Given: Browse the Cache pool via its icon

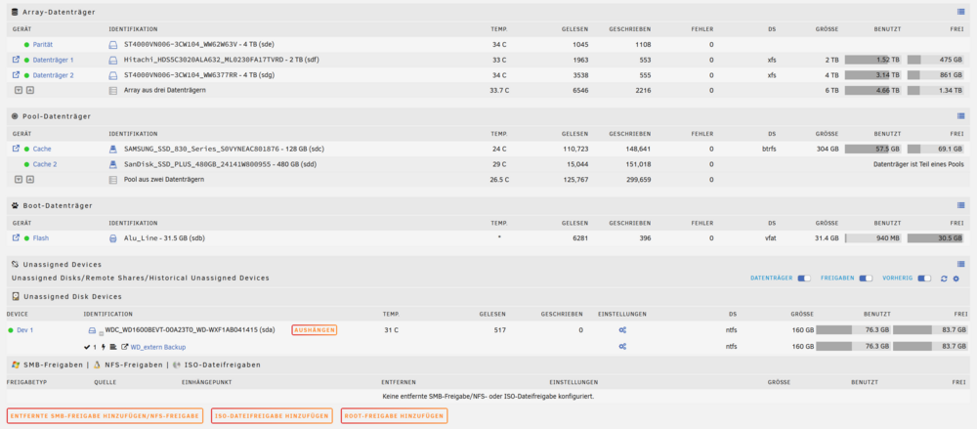Looking at the screenshot, I should pyautogui.click(x=17, y=150).
